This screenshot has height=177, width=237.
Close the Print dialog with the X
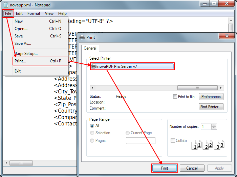point(227,36)
